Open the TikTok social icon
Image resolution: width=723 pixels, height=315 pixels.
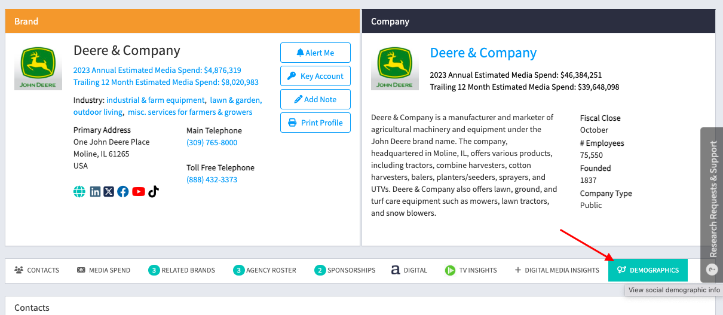tap(154, 191)
